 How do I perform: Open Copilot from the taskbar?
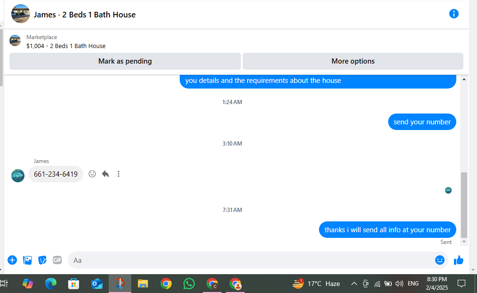[28, 284]
